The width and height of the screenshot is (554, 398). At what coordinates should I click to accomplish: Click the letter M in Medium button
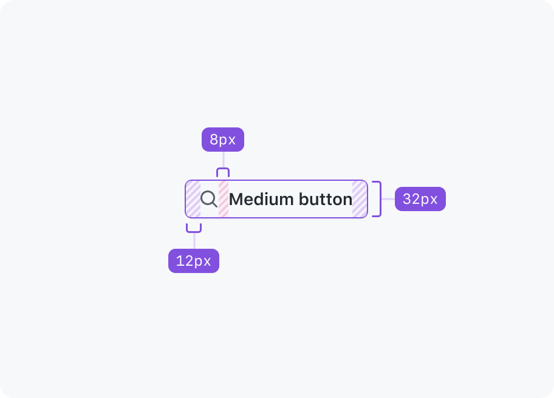[x=236, y=200]
